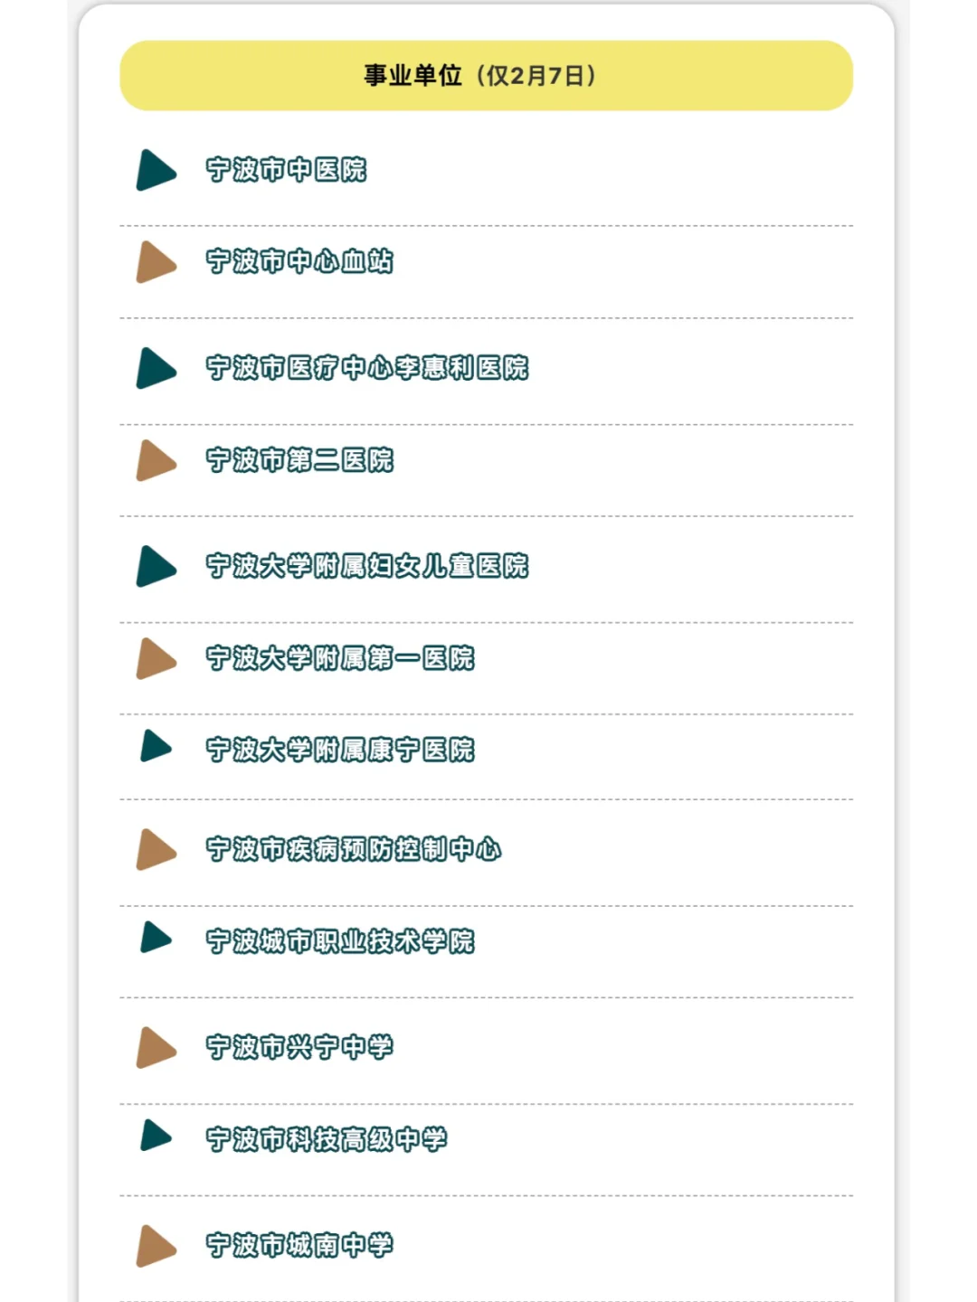Click the green arrow beside 宁波市科技高级中学
The image size is (977, 1302).
tap(155, 1136)
